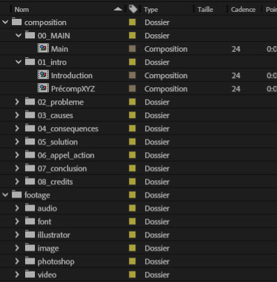Sort by the Type column header
This screenshot has width=277, height=282.
coord(151,10)
